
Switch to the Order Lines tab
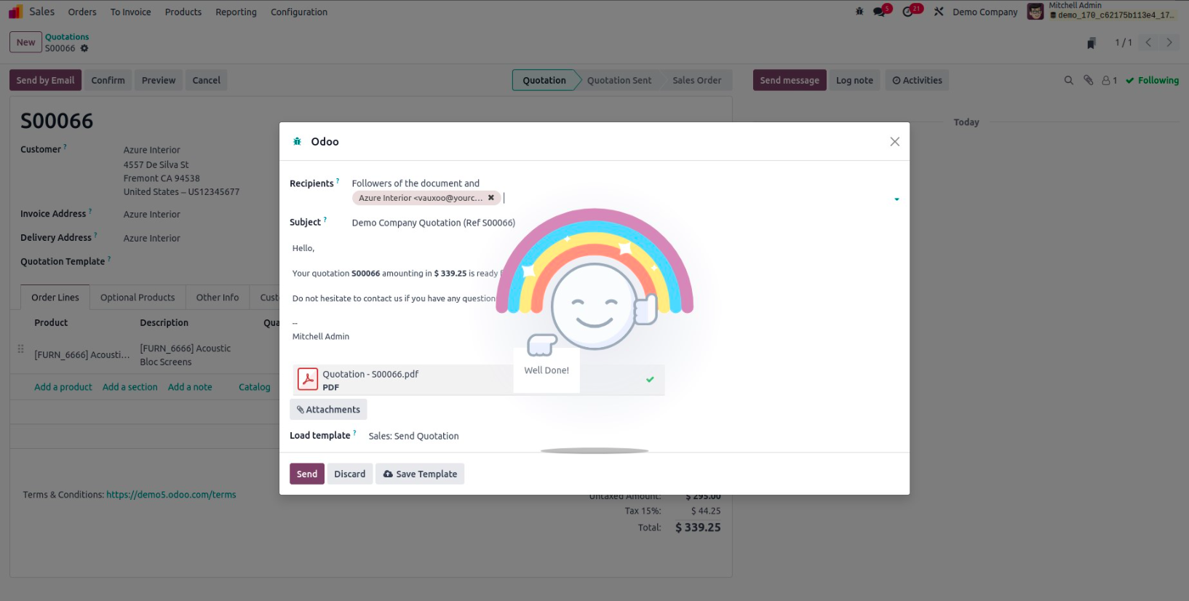(55, 298)
